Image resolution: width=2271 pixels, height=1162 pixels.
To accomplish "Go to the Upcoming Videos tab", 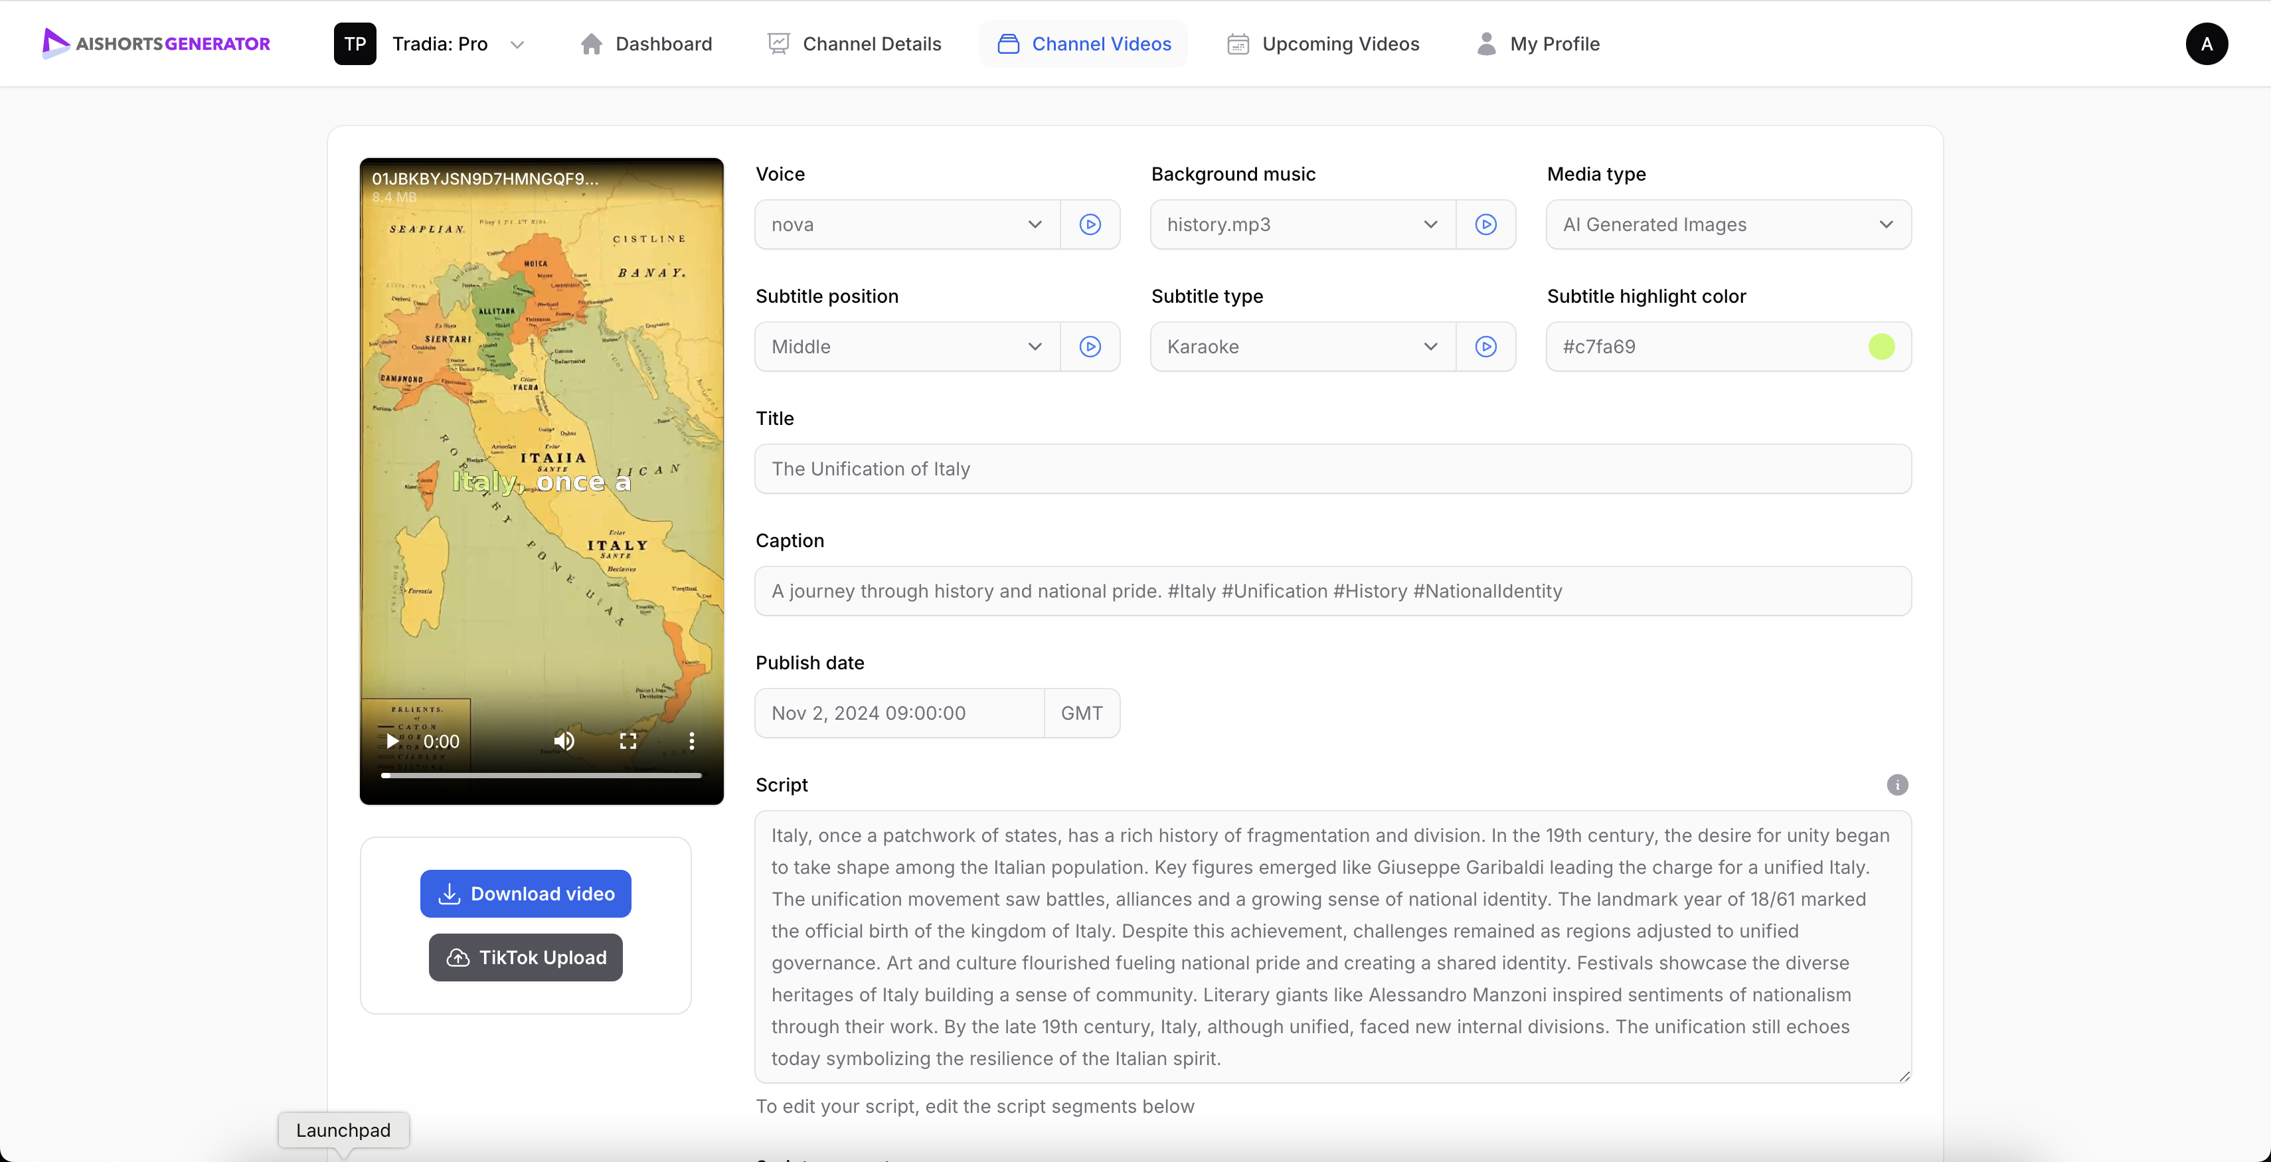I will [1323, 44].
